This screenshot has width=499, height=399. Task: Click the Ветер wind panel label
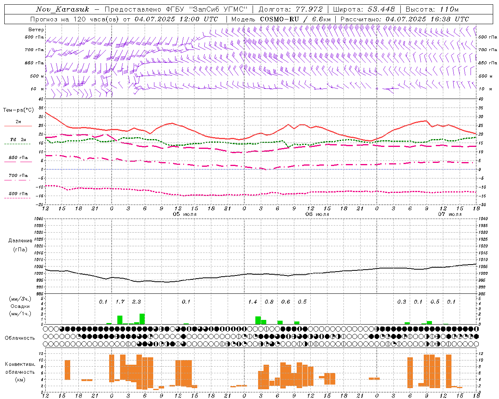(x=36, y=30)
